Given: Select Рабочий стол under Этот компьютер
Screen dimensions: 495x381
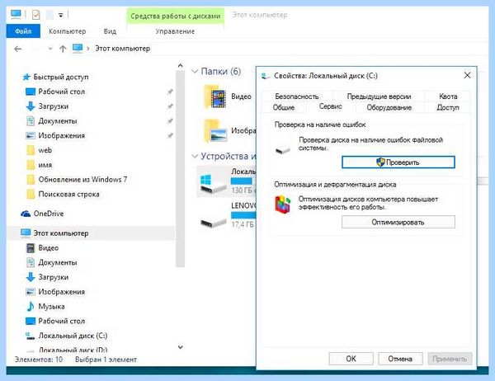Looking at the screenshot, I should [x=62, y=321].
